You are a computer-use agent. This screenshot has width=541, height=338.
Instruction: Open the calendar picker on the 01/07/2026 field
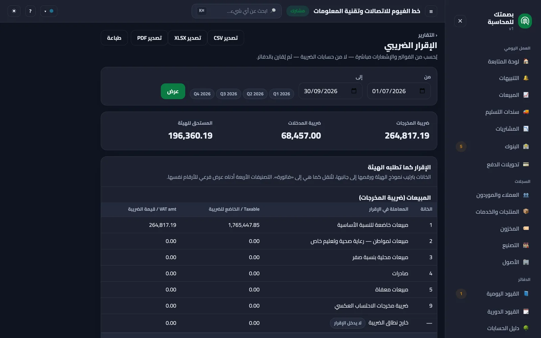[422, 91]
